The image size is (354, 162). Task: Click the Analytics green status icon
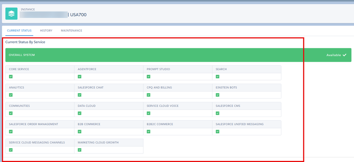point(11,95)
